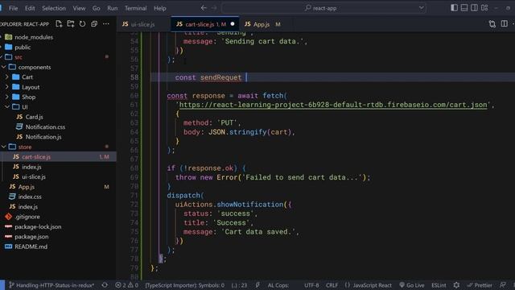Open the Edit menu
Screen dimensions: 515x290
(x=30, y=8)
